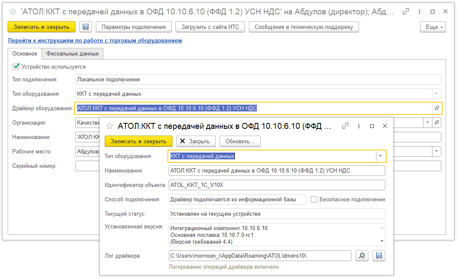Copy link icon in main window title

click(406, 12)
